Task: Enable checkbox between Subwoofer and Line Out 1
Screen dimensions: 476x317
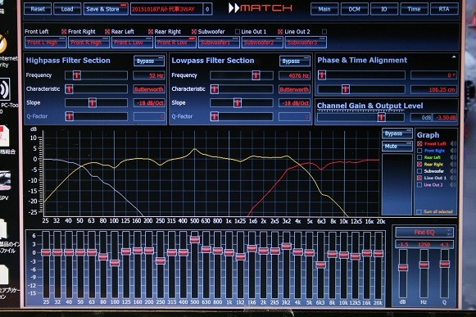Action: click(238, 32)
